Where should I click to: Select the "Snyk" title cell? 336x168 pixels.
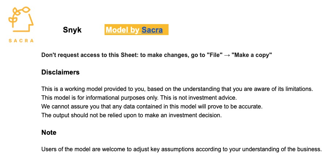(x=72, y=30)
